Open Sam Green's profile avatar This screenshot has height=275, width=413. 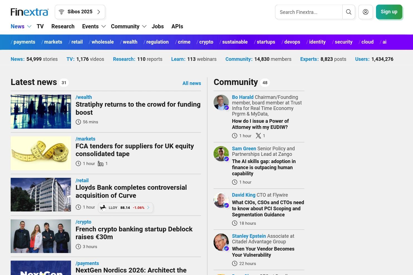click(221, 154)
